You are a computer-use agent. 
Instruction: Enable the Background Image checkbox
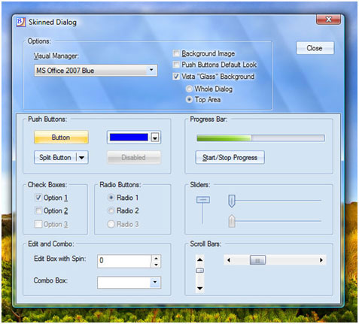(176, 53)
